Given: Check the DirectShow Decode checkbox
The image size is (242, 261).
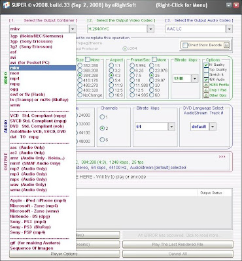Looking at the screenshot, I should [185, 45].
